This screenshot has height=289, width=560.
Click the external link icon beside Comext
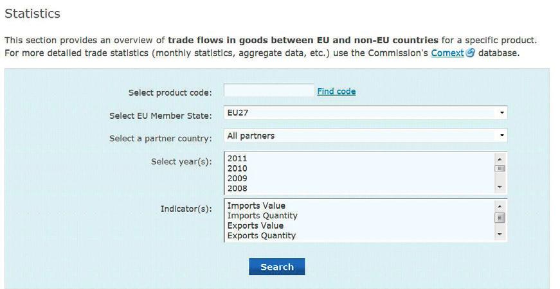pos(471,53)
